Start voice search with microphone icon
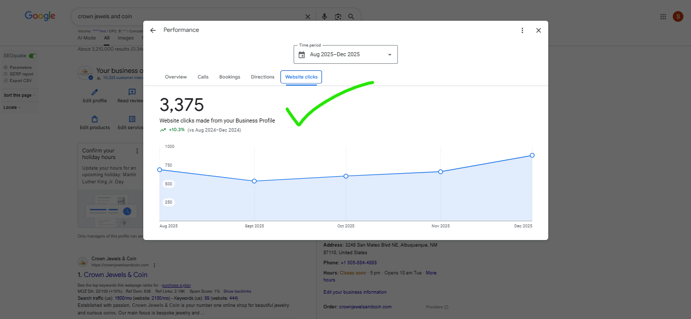Screen dimensions: 691x319 324,17
